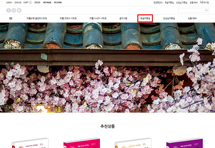The width and height of the screenshot is (215, 148).
Task: Go to JOIN US sign-up
Action: (x=18, y=2)
